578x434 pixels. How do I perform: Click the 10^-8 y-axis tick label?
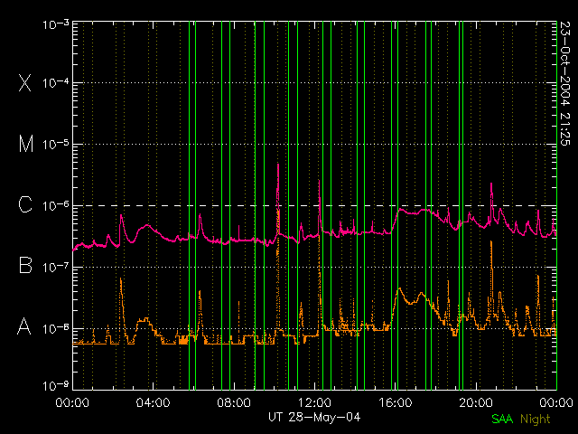point(56,328)
